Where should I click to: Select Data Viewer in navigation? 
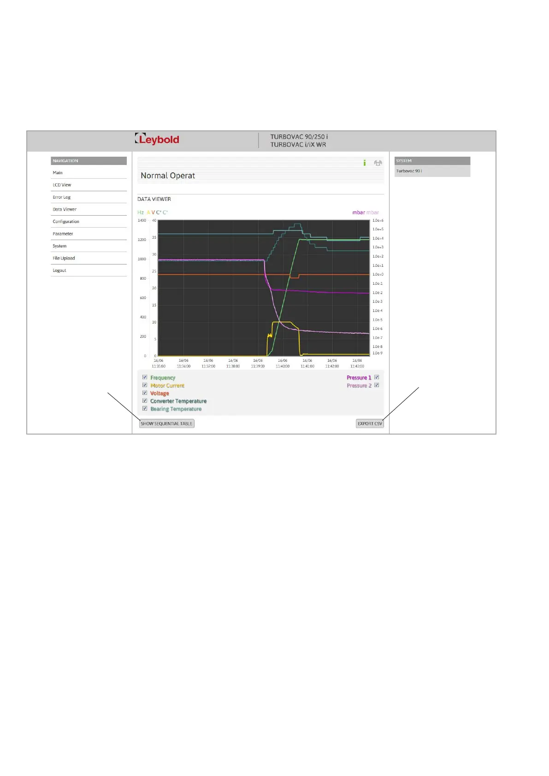point(89,209)
